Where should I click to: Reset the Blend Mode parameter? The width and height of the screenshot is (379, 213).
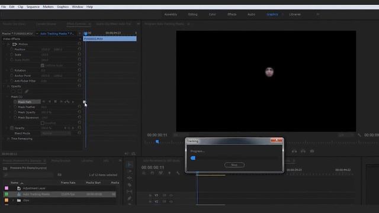79,133
